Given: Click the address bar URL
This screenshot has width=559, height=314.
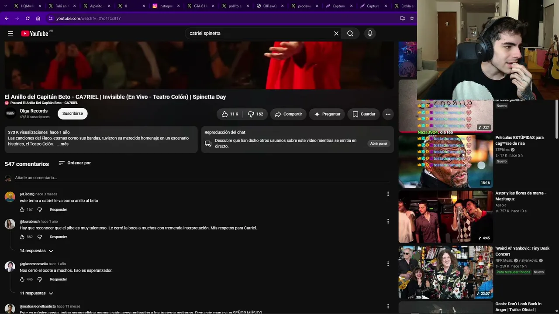Looking at the screenshot, I should (x=89, y=18).
